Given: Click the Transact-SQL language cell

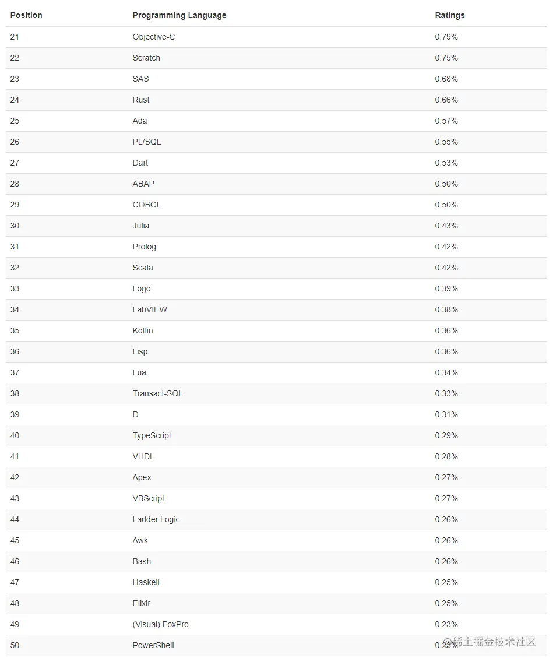Looking at the screenshot, I should click(x=157, y=393).
